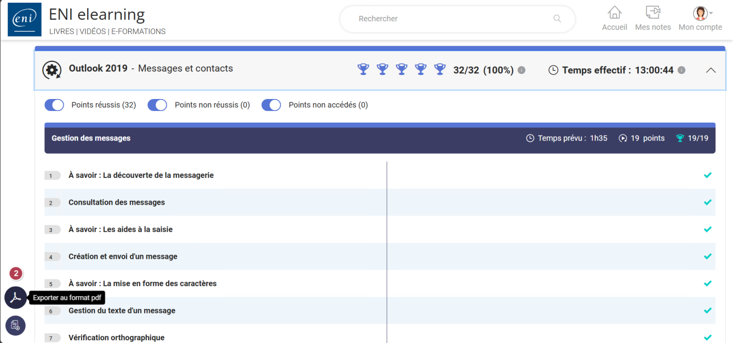Open 'Création et envoi d'un message'

[123, 257]
